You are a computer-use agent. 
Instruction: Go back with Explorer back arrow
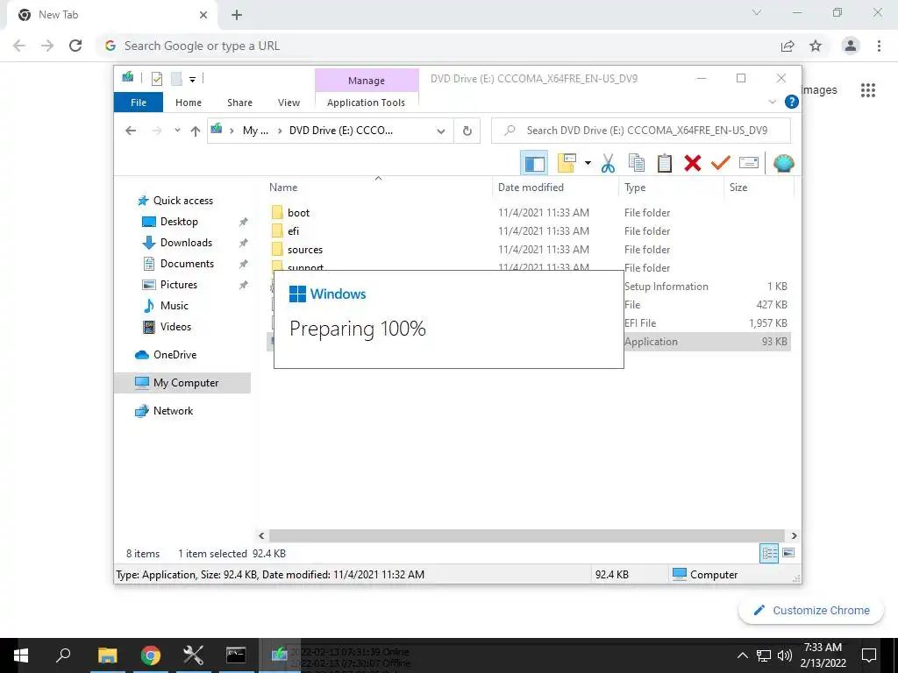click(131, 131)
